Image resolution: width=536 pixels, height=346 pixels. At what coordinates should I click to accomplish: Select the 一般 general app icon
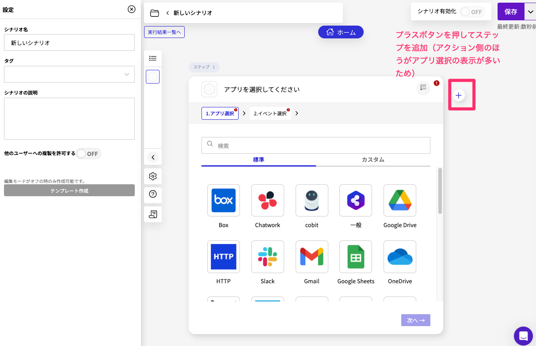[356, 200]
